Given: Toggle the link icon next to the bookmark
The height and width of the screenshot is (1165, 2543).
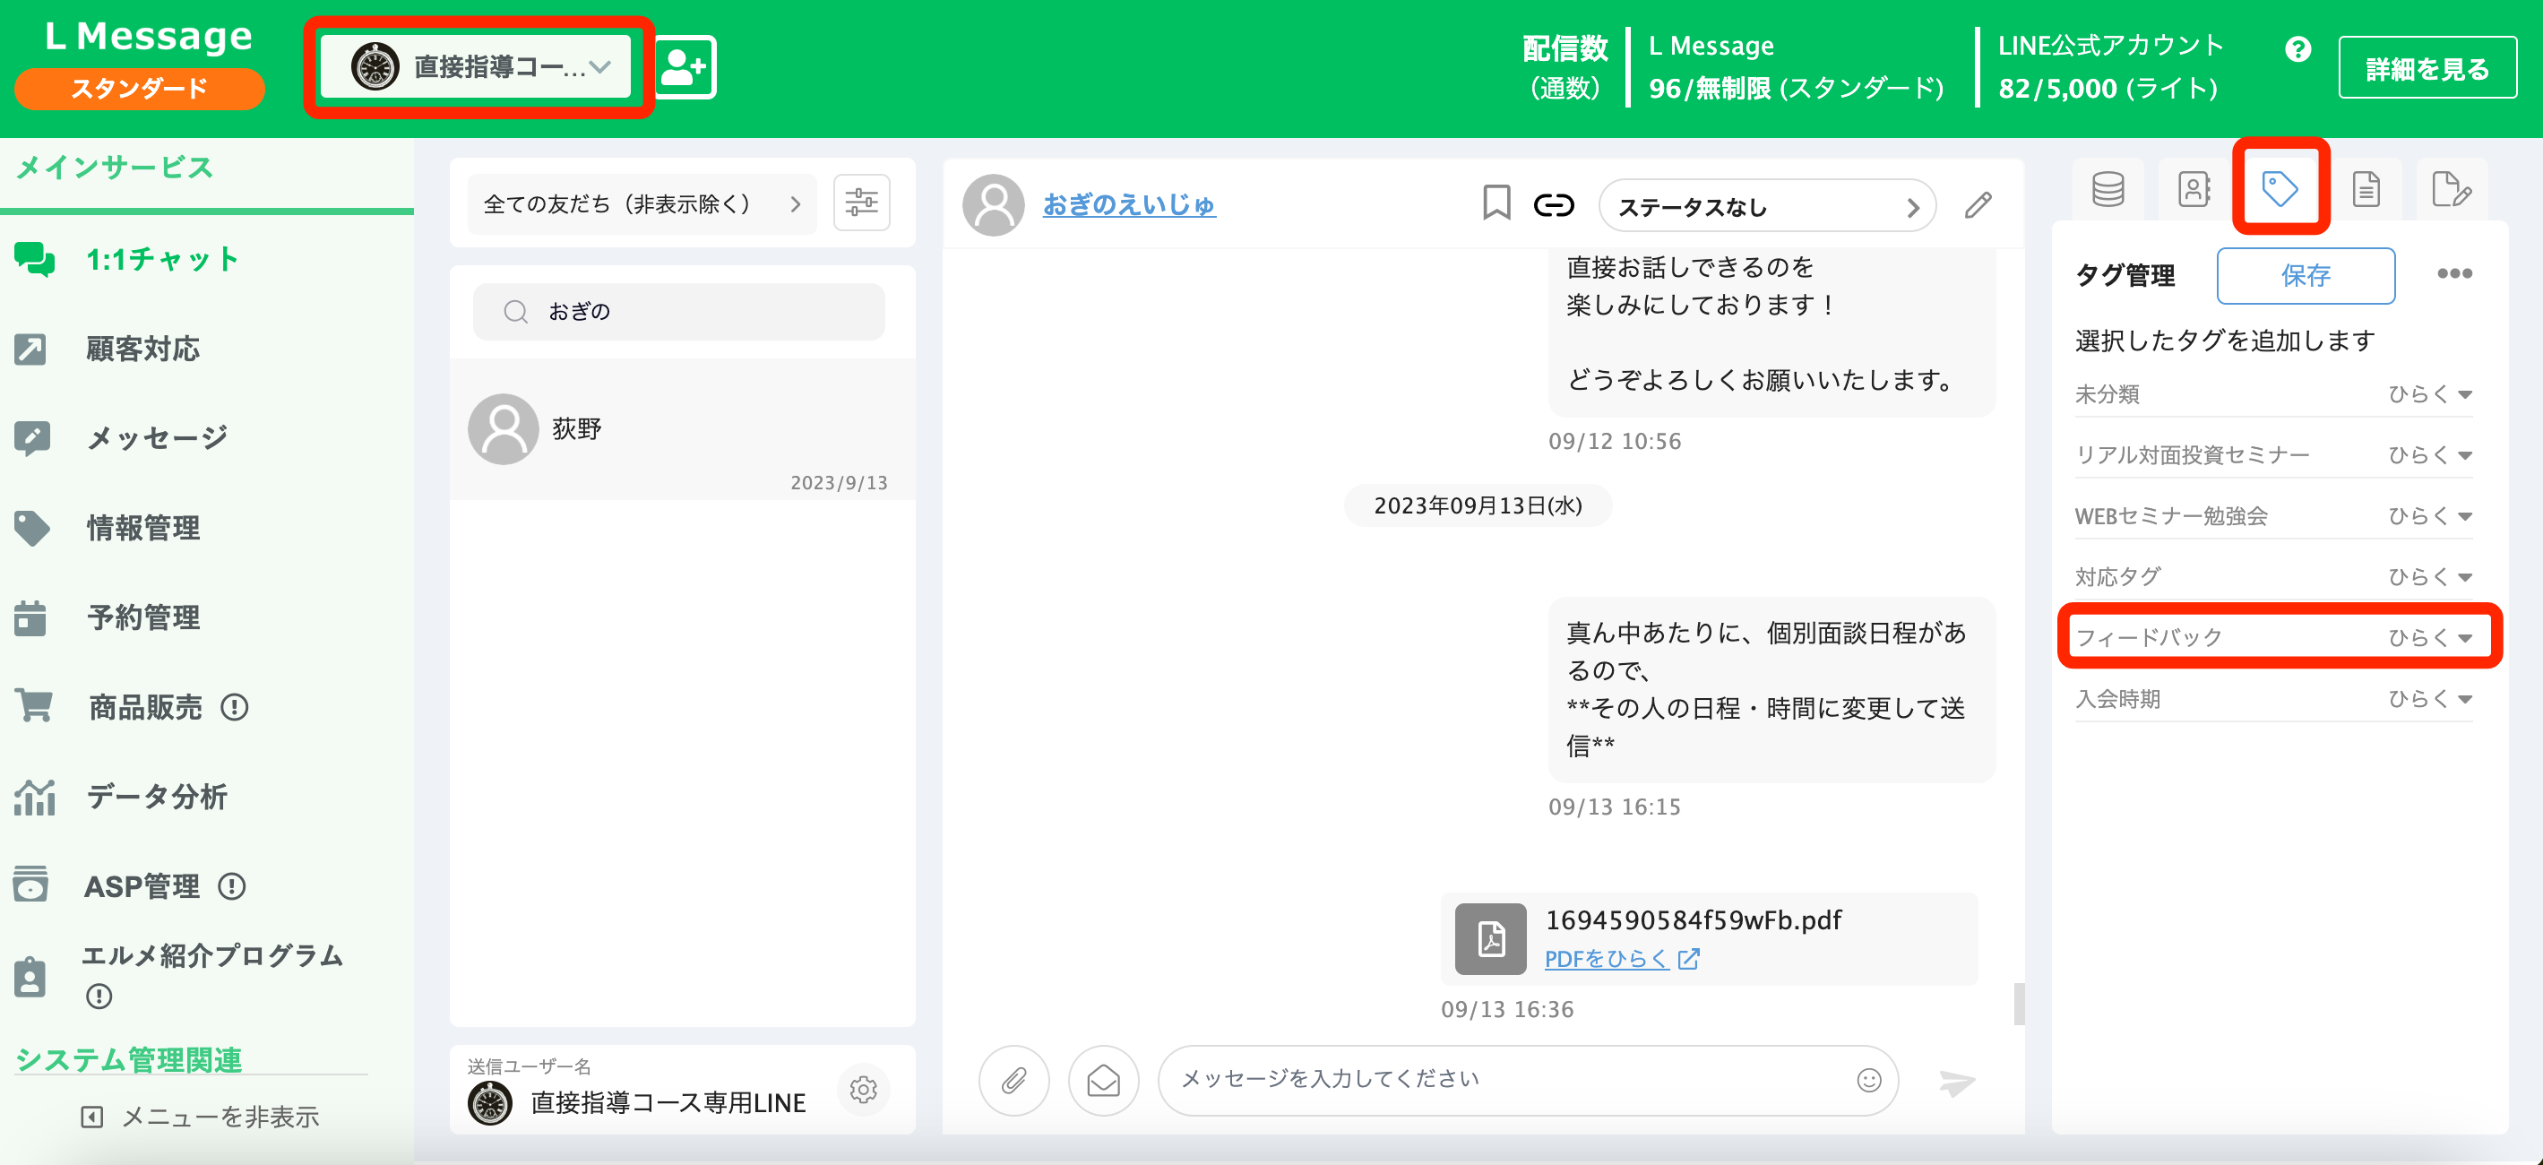Looking at the screenshot, I should 1554,204.
